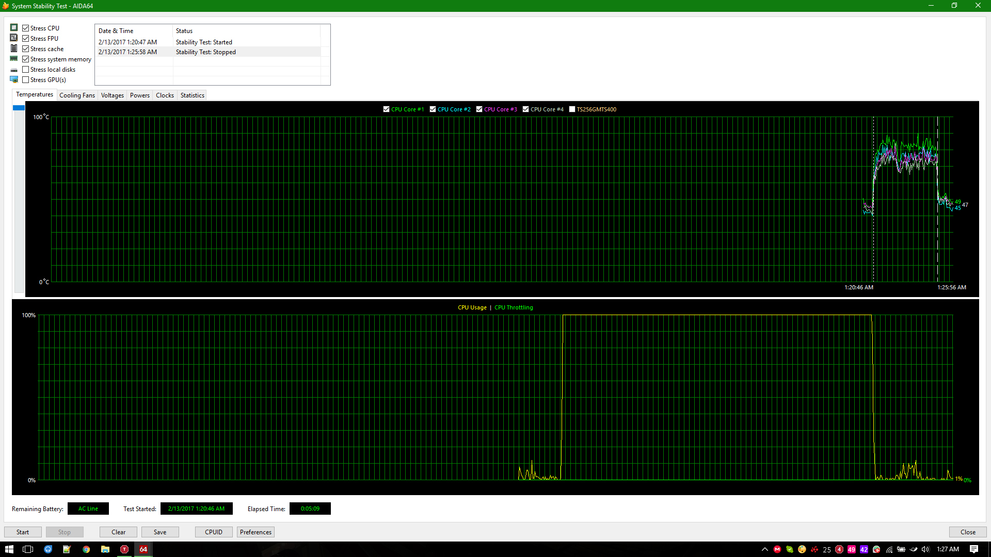Toggle the CPU Core #3 graph checkbox
The height and width of the screenshot is (557, 991).
(479, 109)
